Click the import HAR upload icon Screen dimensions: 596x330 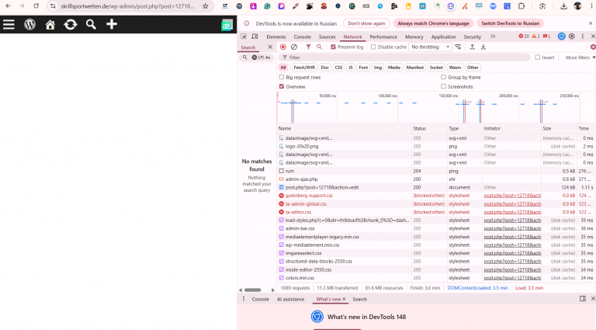(472, 47)
